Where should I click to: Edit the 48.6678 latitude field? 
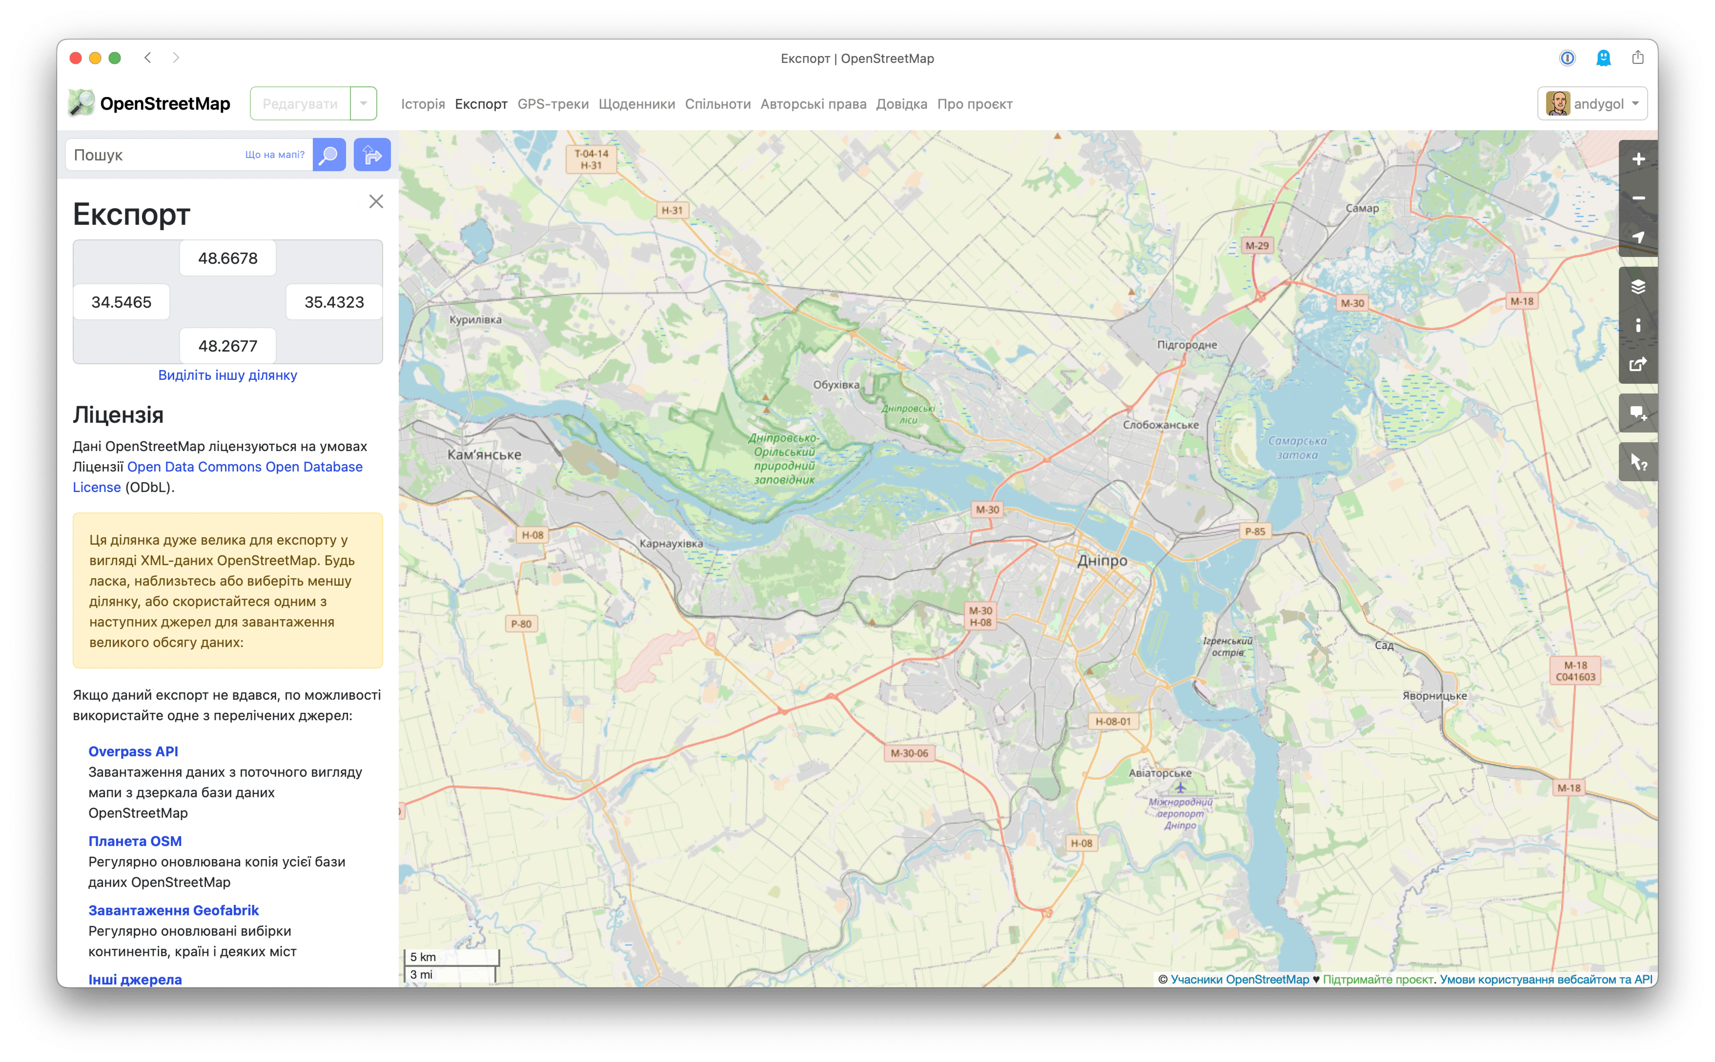point(228,258)
